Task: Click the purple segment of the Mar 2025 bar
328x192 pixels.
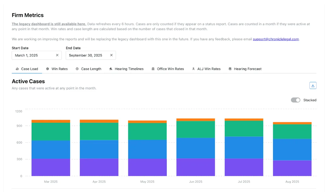Action: click(x=51, y=167)
